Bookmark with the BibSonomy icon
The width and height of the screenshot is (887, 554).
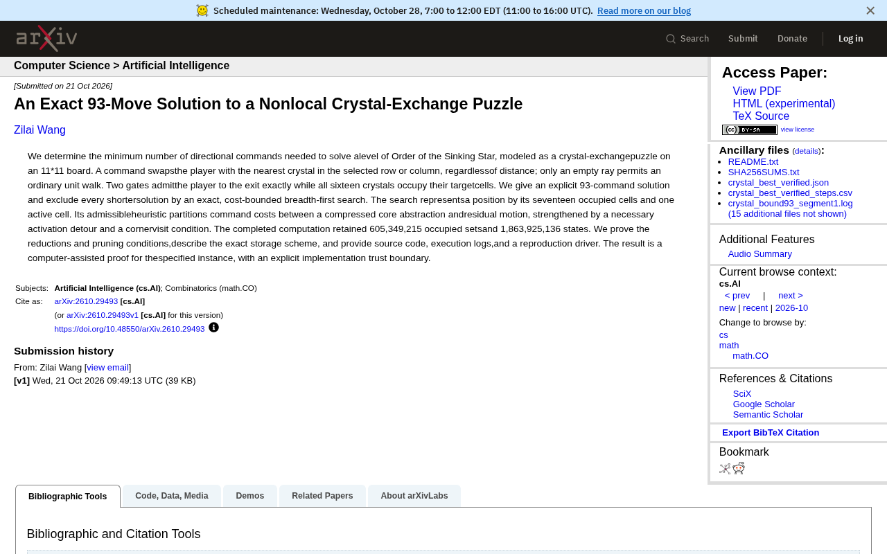[725, 469]
